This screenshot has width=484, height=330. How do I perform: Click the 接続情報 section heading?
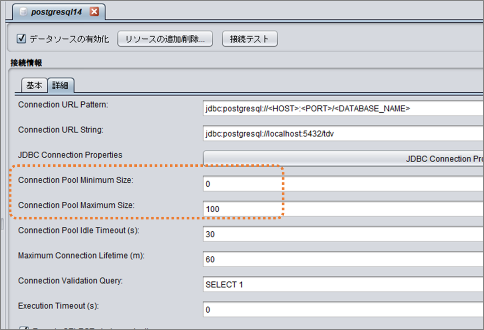26,63
